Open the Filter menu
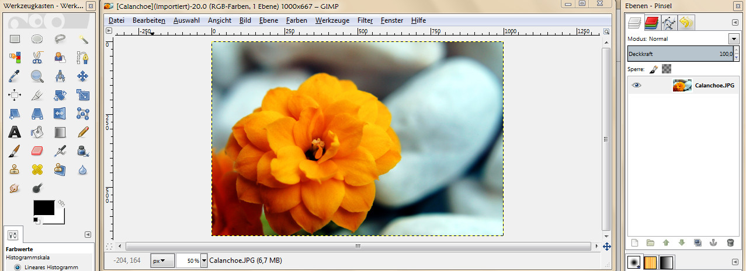 click(365, 20)
